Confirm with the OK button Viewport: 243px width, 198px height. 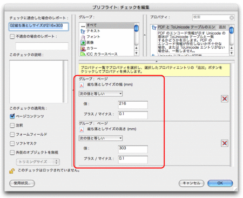[220, 183]
